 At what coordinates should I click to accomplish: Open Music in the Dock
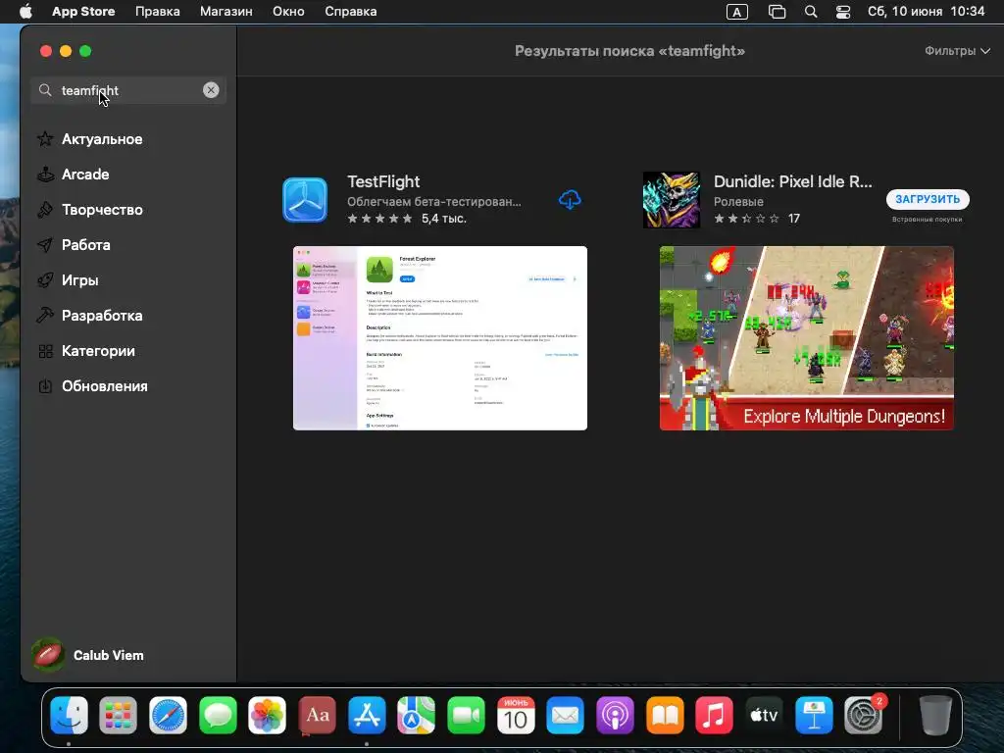point(714,715)
